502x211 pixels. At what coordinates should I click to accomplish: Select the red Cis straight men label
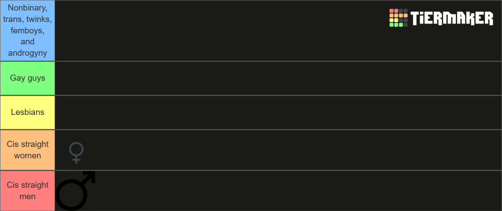(27, 191)
